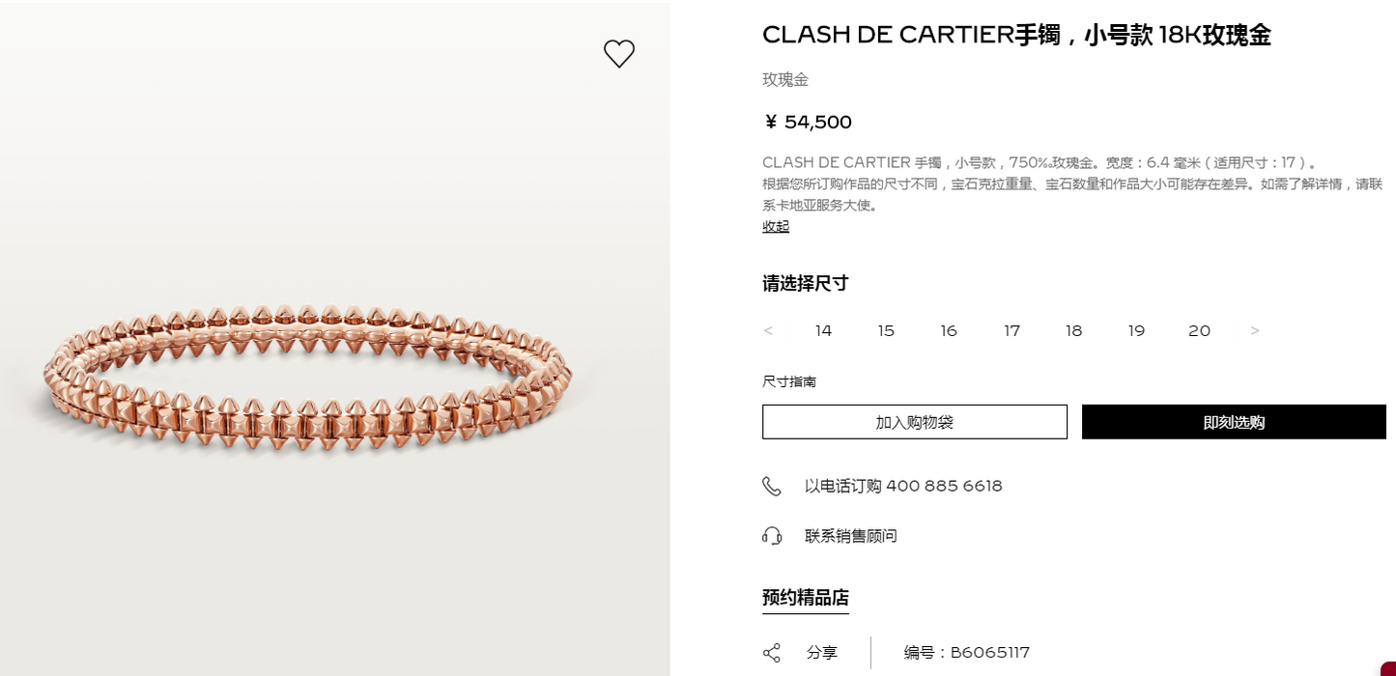Click the headset advisor icon

pyautogui.click(x=771, y=536)
